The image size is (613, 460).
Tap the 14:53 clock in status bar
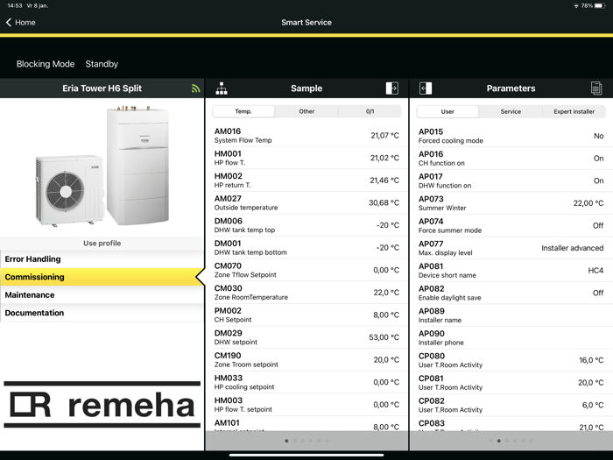tap(15, 5)
